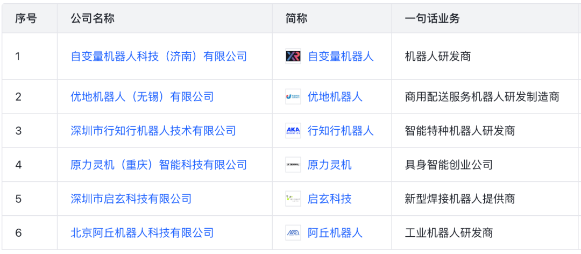Select the 工业机器人研发商 description cell

(485, 233)
